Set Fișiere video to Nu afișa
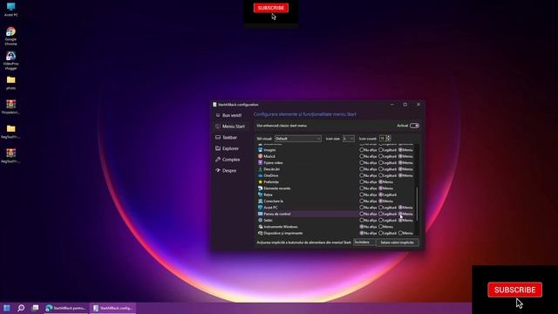 click(x=362, y=163)
